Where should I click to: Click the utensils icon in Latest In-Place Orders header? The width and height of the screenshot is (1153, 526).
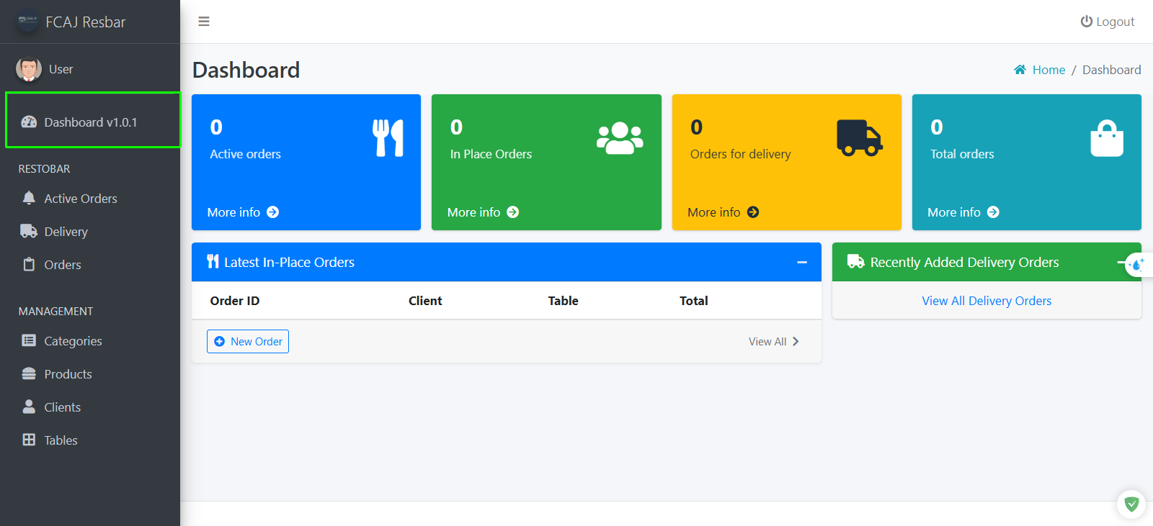pyautogui.click(x=213, y=261)
